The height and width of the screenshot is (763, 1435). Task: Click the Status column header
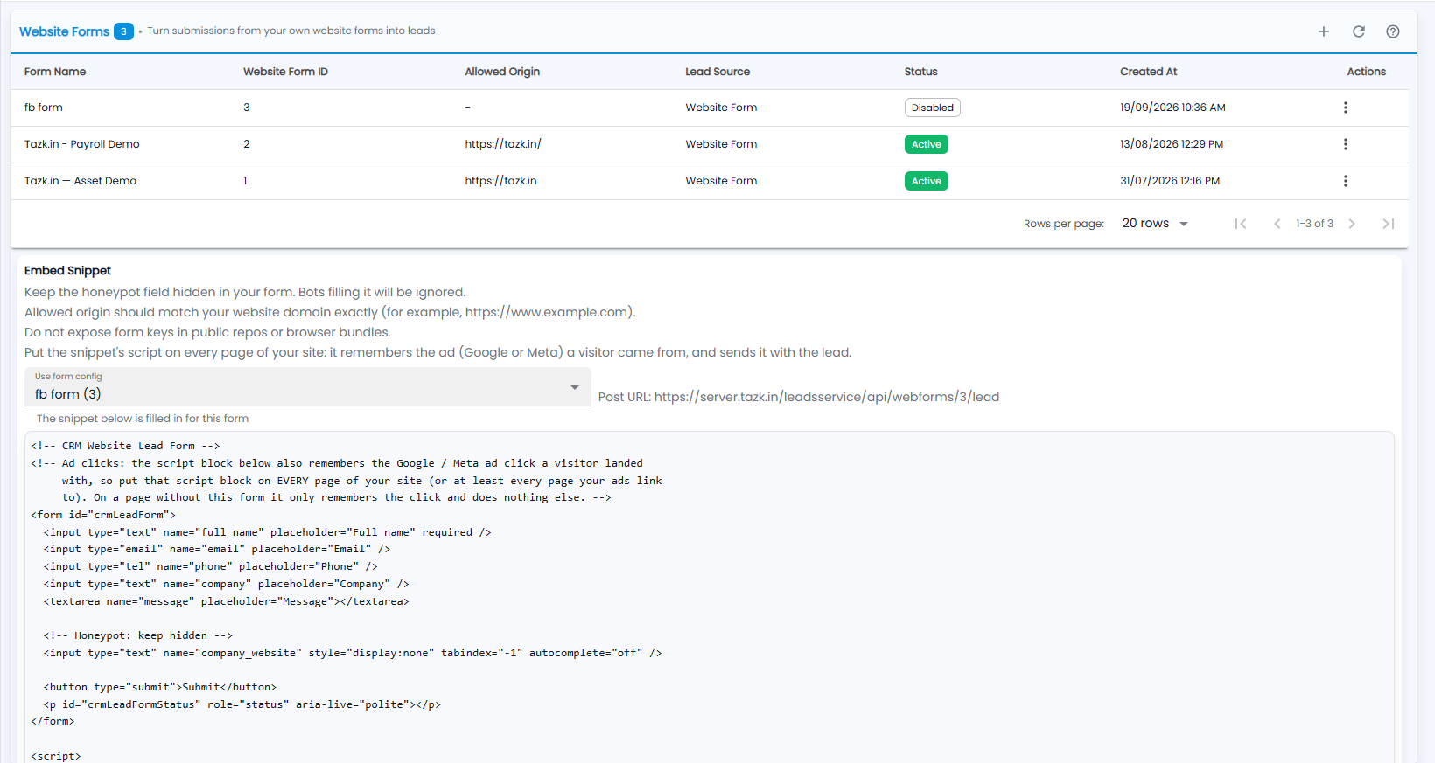920,72
